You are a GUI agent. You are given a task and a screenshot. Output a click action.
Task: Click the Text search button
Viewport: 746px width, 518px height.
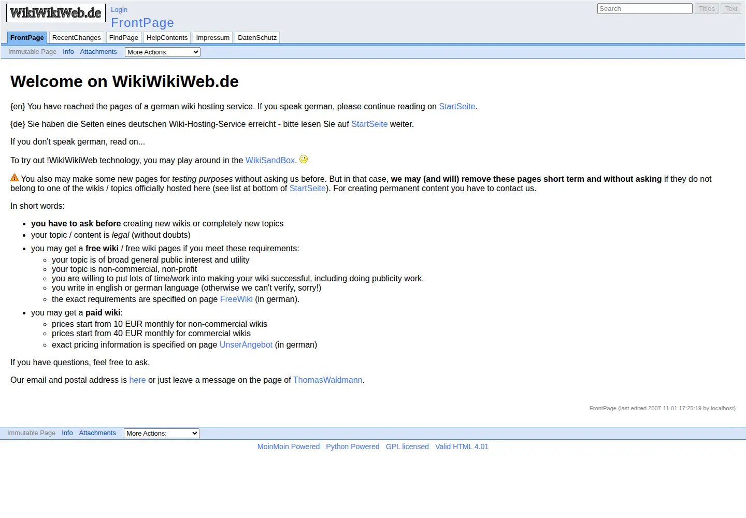tap(731, 8)
